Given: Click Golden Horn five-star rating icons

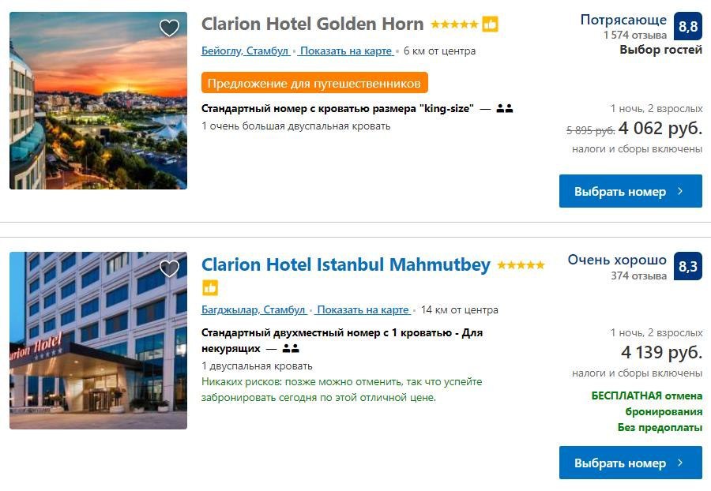Looking at the screenshot, I should pyautogui.click(x=454, y=24).
